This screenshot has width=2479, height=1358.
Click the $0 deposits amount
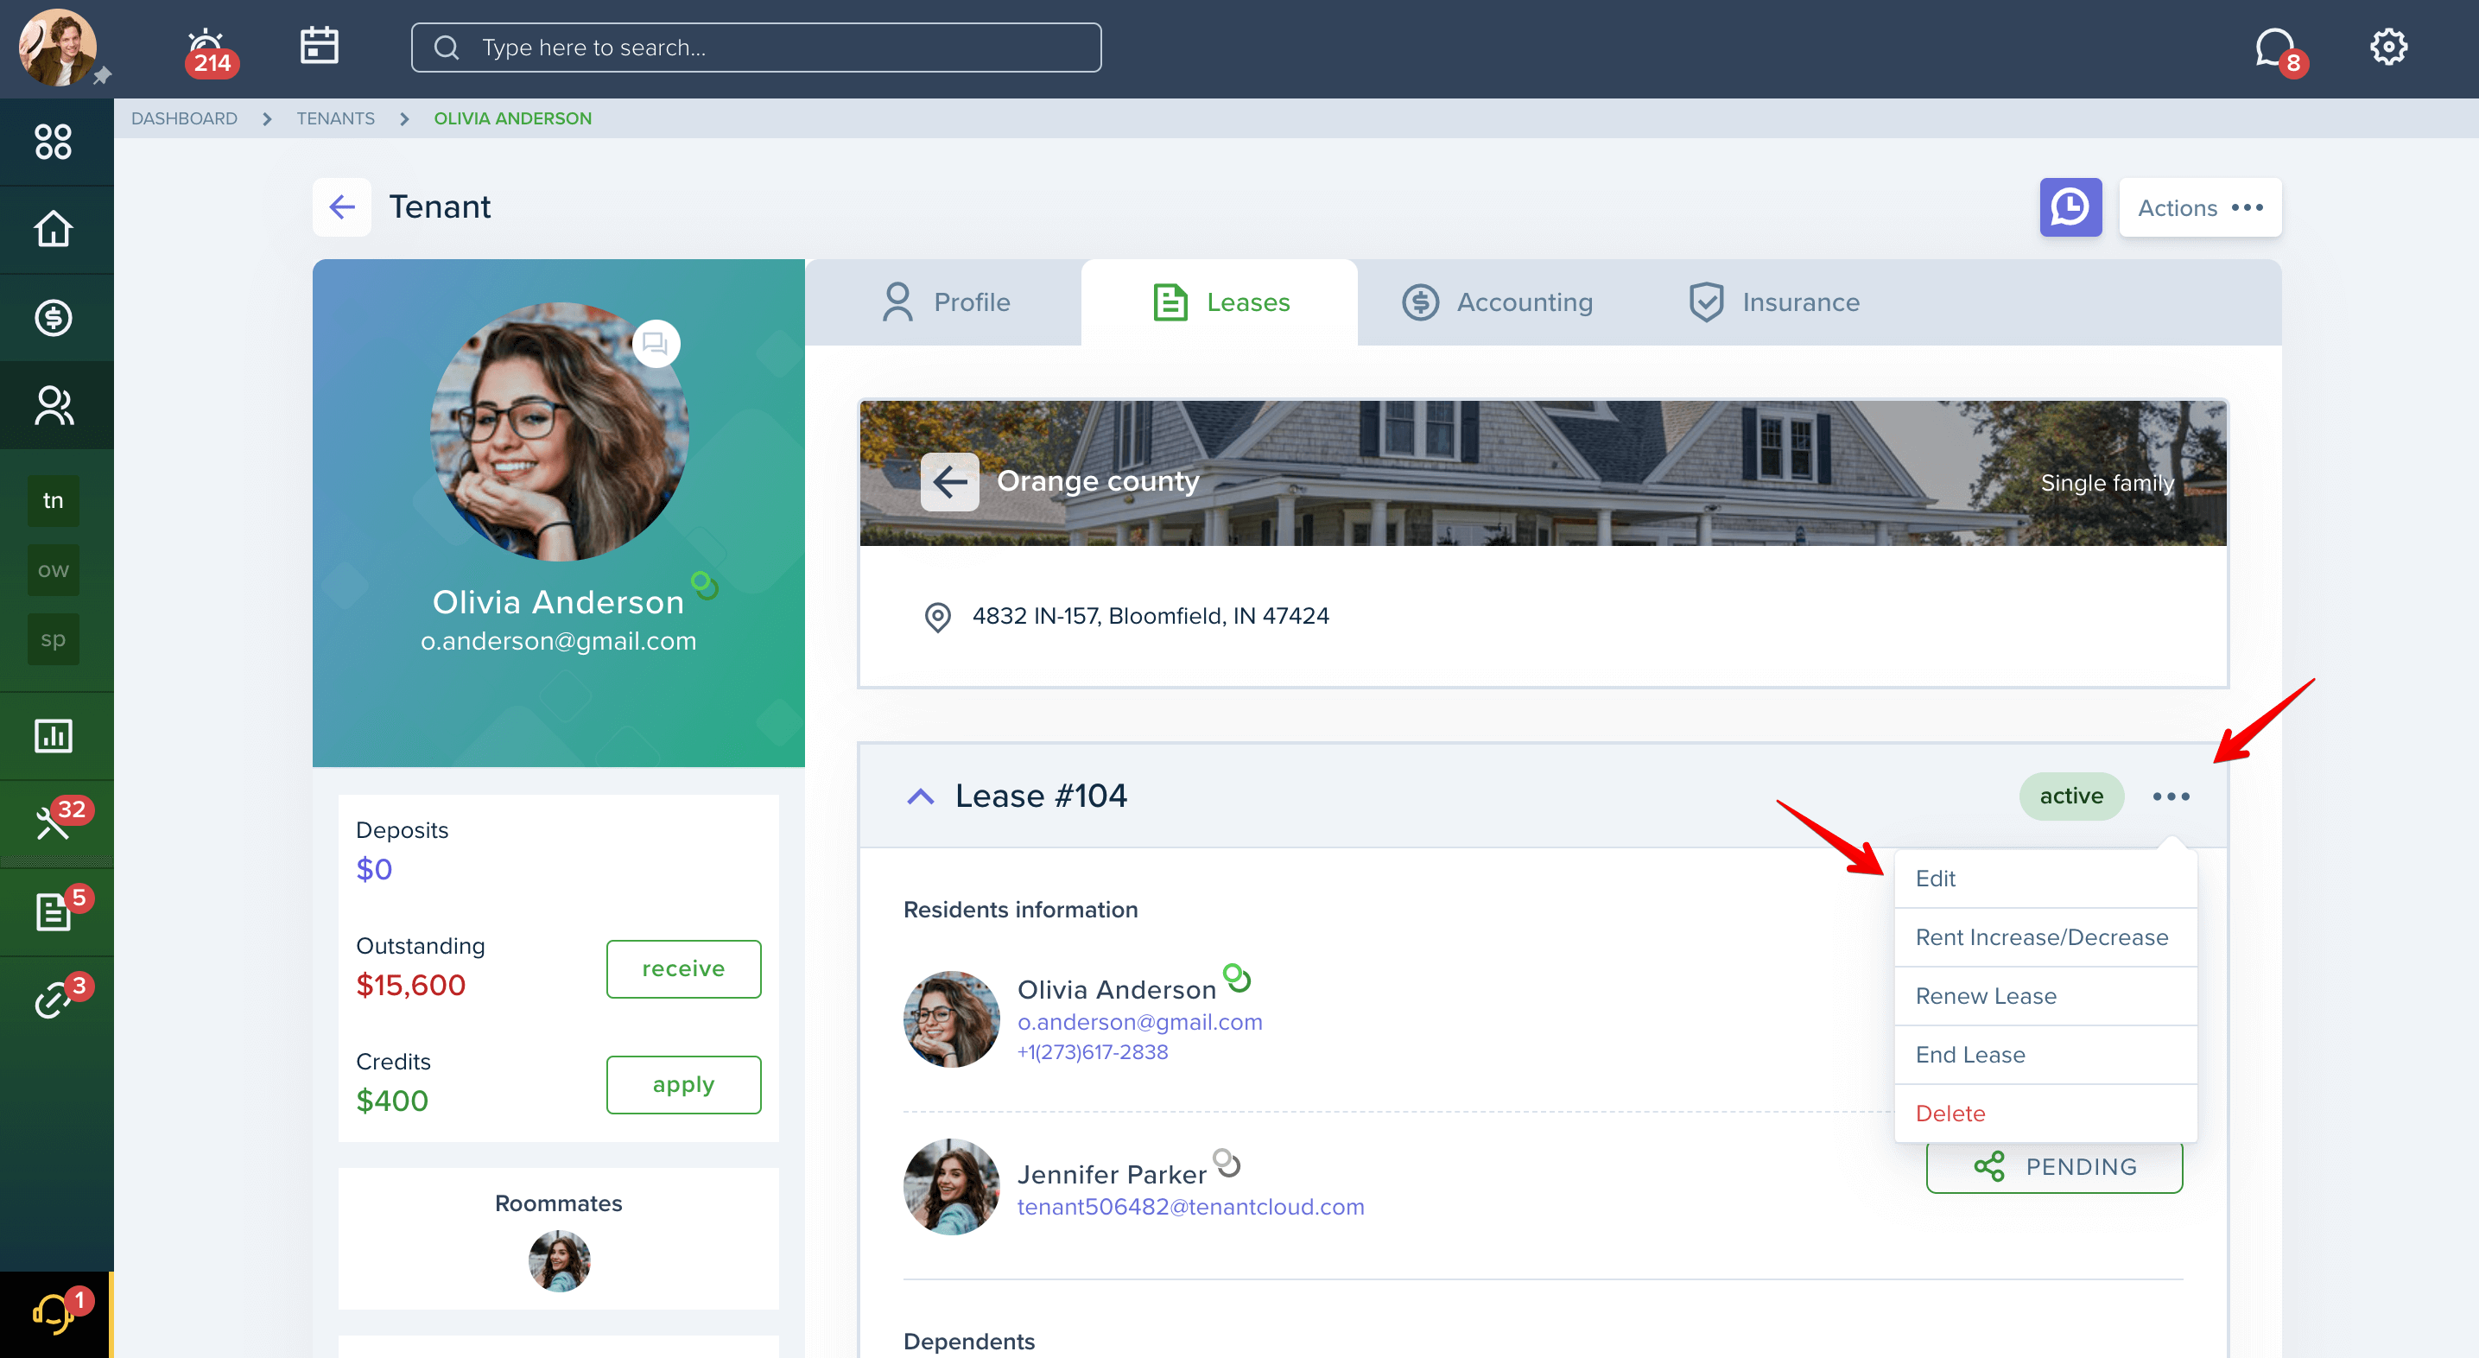click(374, 869)
